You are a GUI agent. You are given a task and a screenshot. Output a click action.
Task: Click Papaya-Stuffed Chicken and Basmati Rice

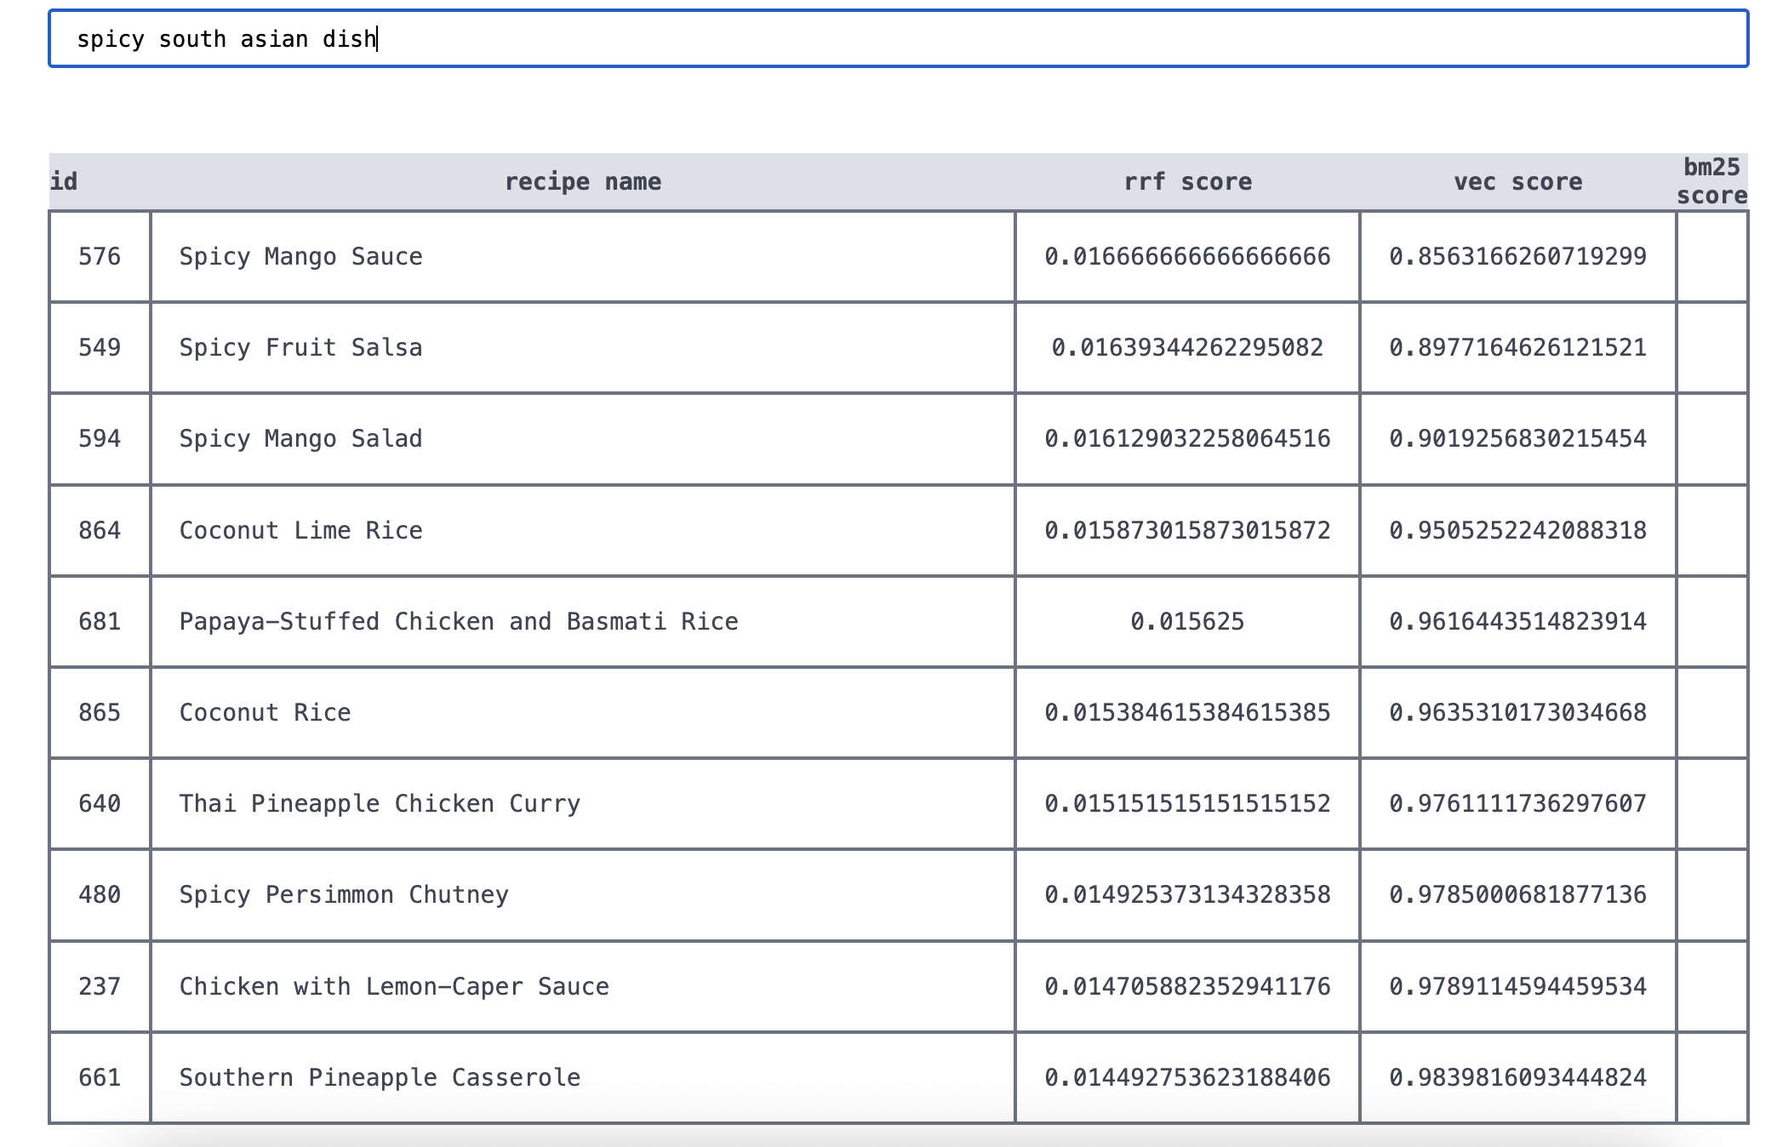coord(458,622)
